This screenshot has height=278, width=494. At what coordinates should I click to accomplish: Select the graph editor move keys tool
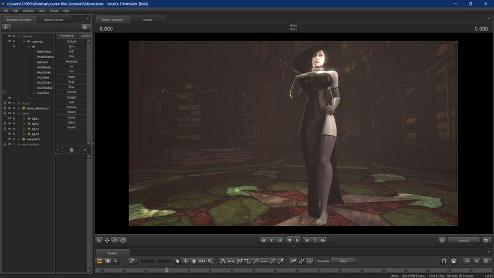[x=186, y=261]
